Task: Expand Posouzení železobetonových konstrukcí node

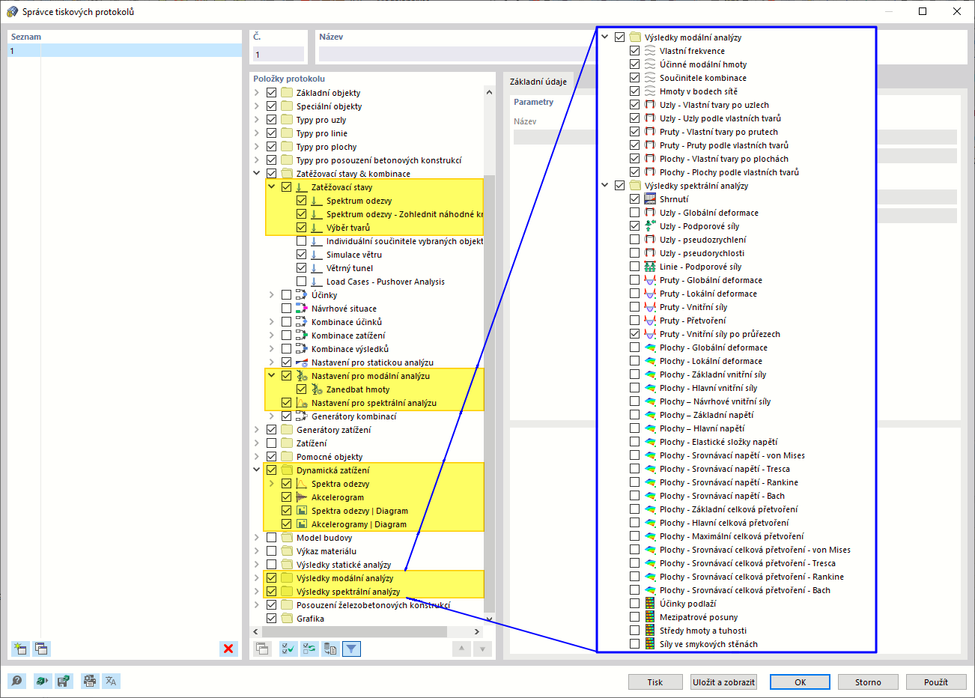Action: [x=257, y=605]
